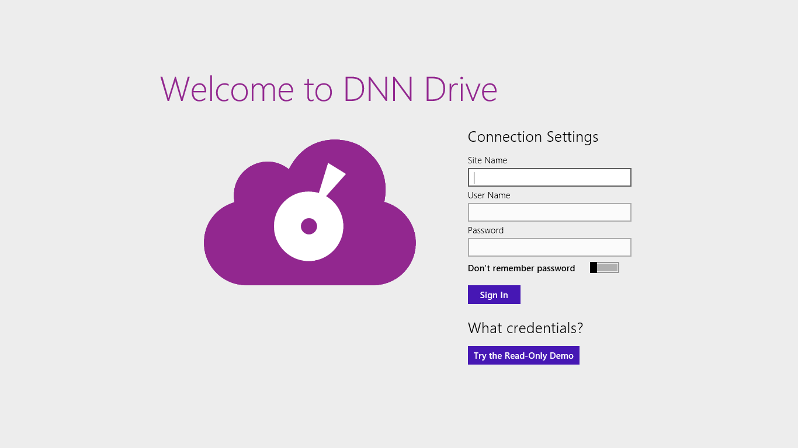Screen dimensions: 798x448
Task: Click the 'Don't remember password' label
Action: click(522, 268)
